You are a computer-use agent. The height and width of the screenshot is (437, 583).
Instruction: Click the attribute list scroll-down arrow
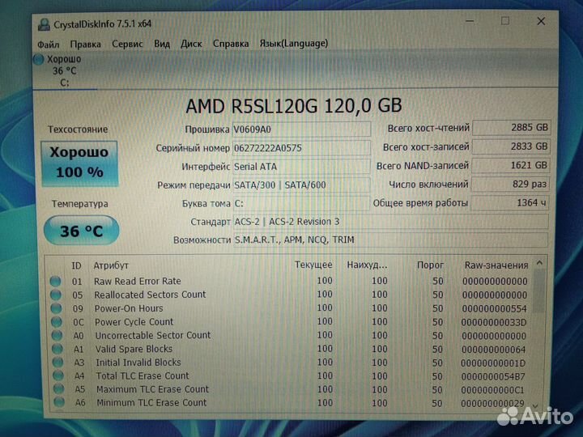click(536, 405)
